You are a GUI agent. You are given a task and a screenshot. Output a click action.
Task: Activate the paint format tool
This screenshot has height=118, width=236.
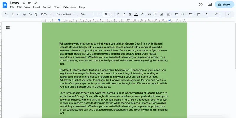tap(36, 14)
